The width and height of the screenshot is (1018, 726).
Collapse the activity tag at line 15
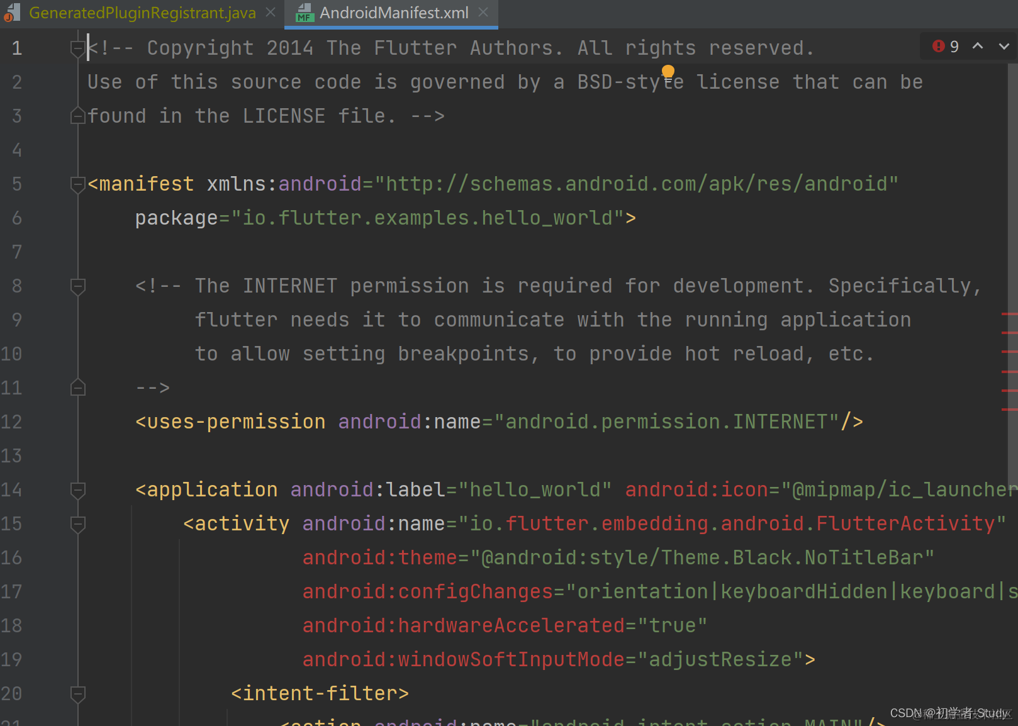pyautogui.click(x=78, y=524)
